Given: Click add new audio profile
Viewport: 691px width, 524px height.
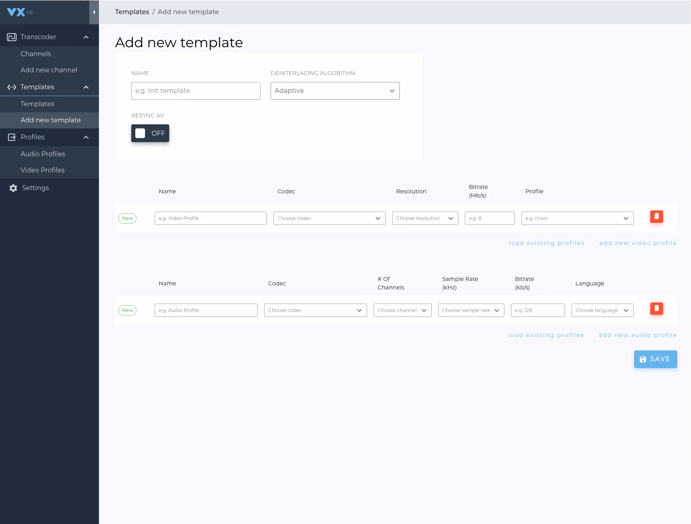Looking at the screenshot, I should coord(638,335).
